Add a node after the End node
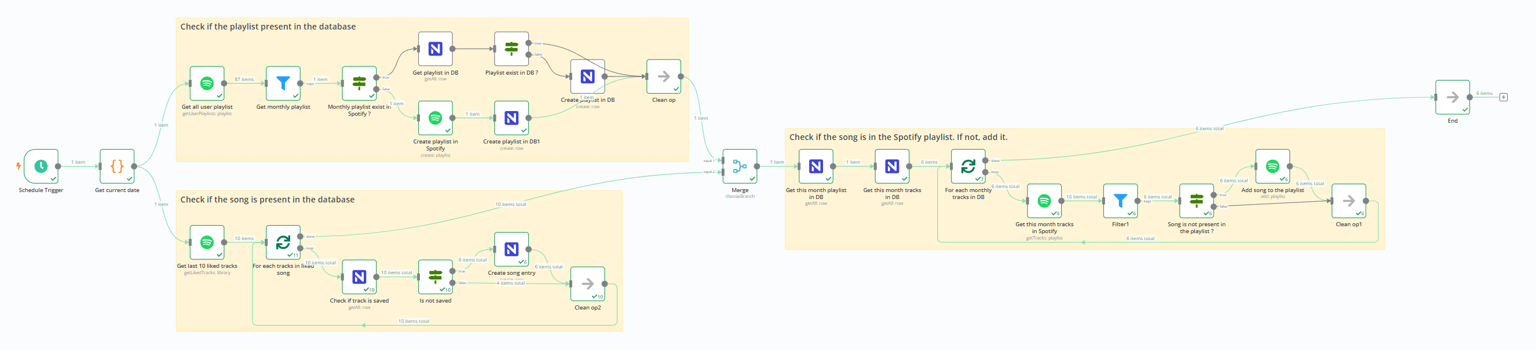This screenshot has height=350, width=1536. click(x=1503, y=97)
